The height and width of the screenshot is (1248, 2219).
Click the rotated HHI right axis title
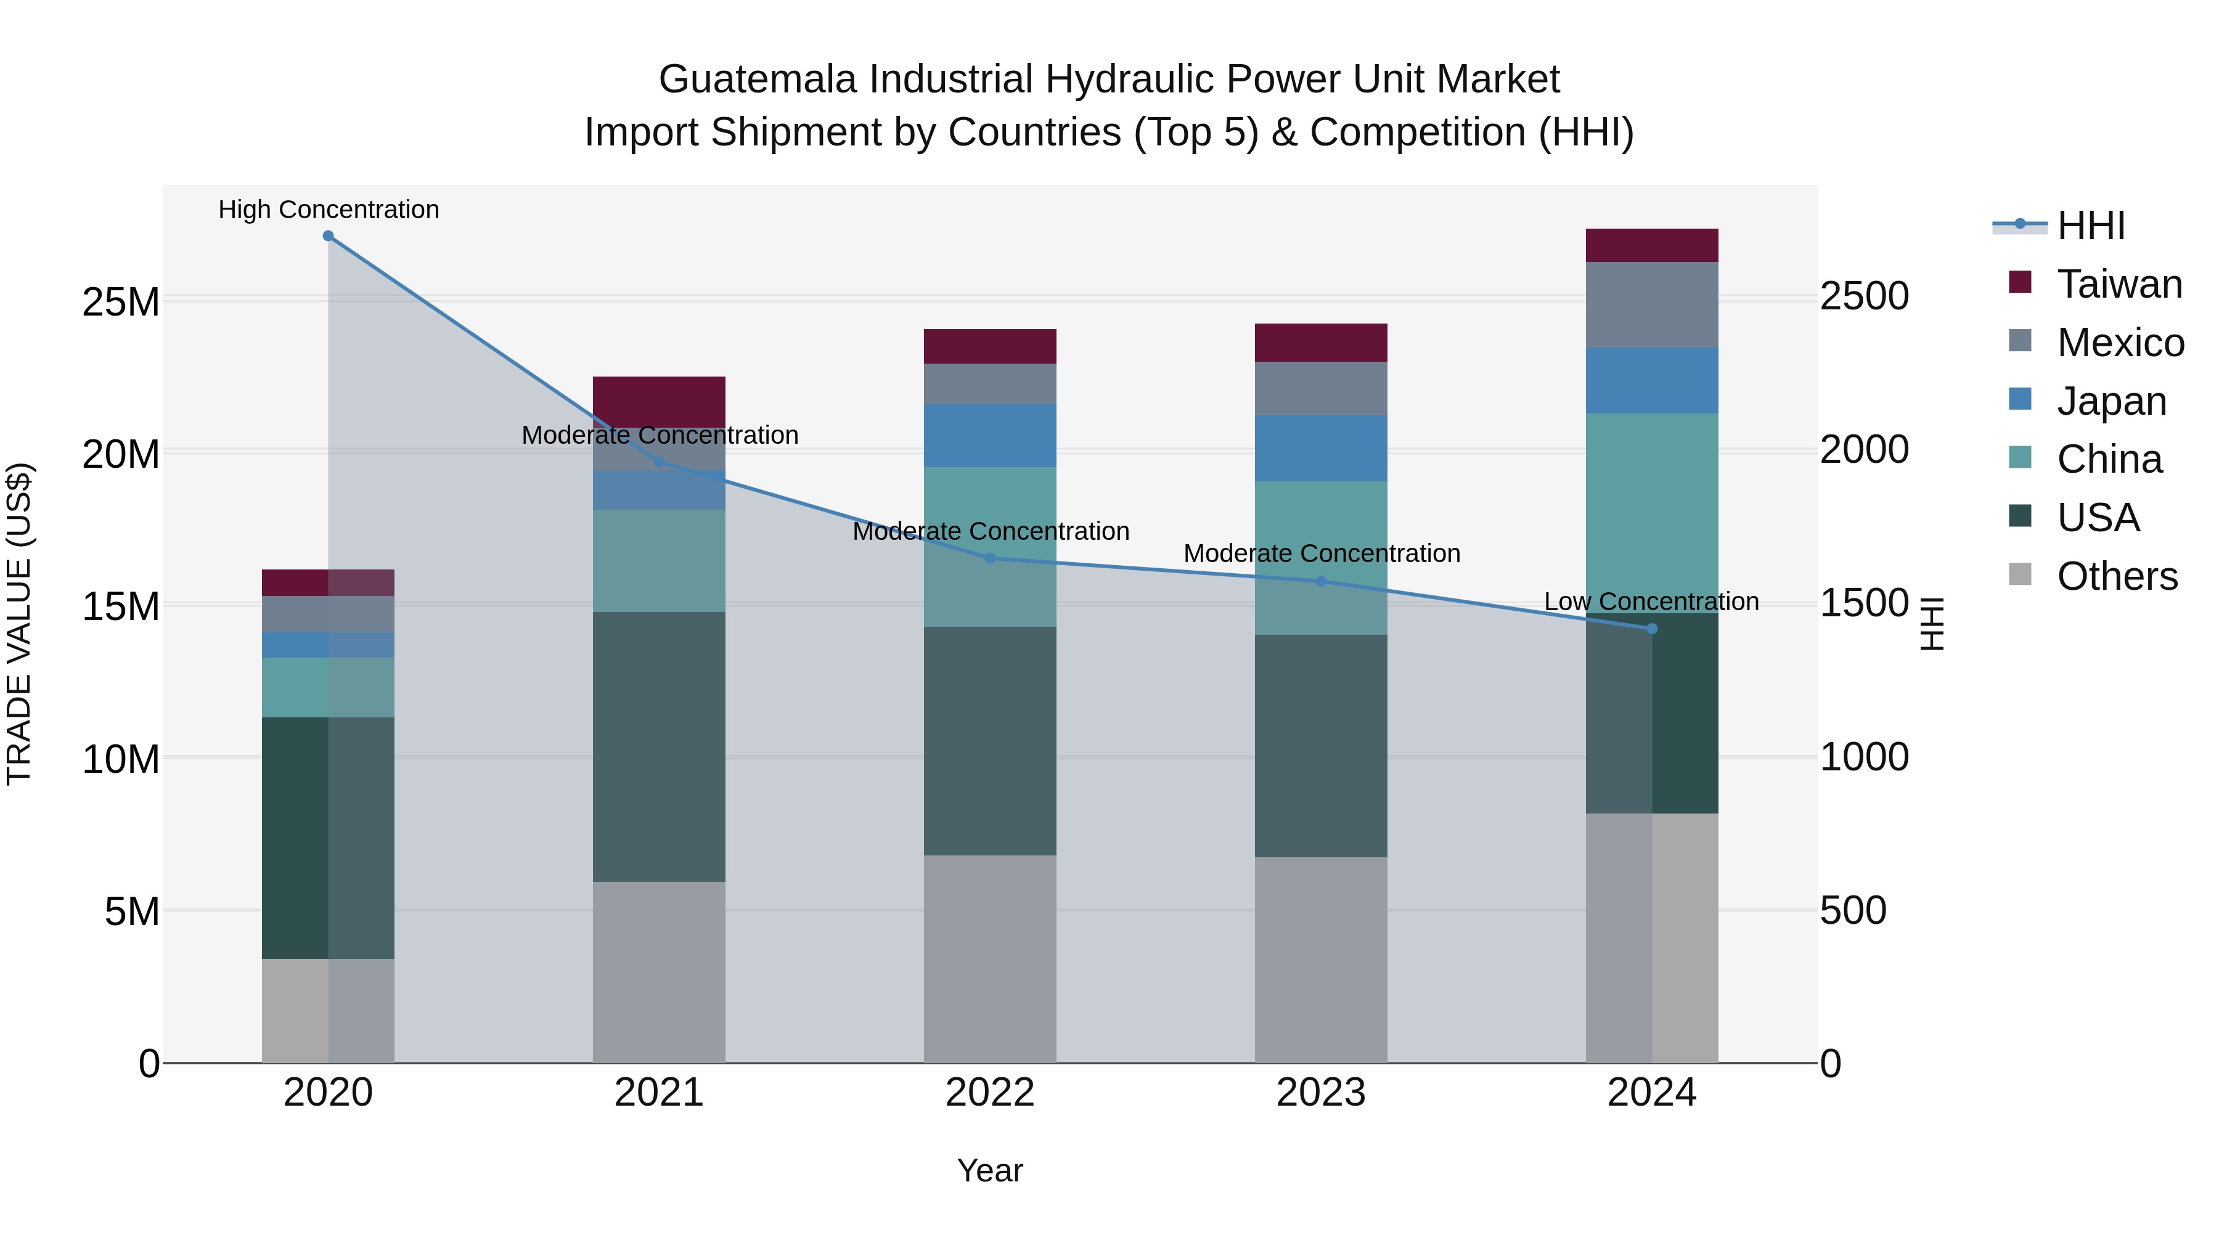[x=1932, y=624]
